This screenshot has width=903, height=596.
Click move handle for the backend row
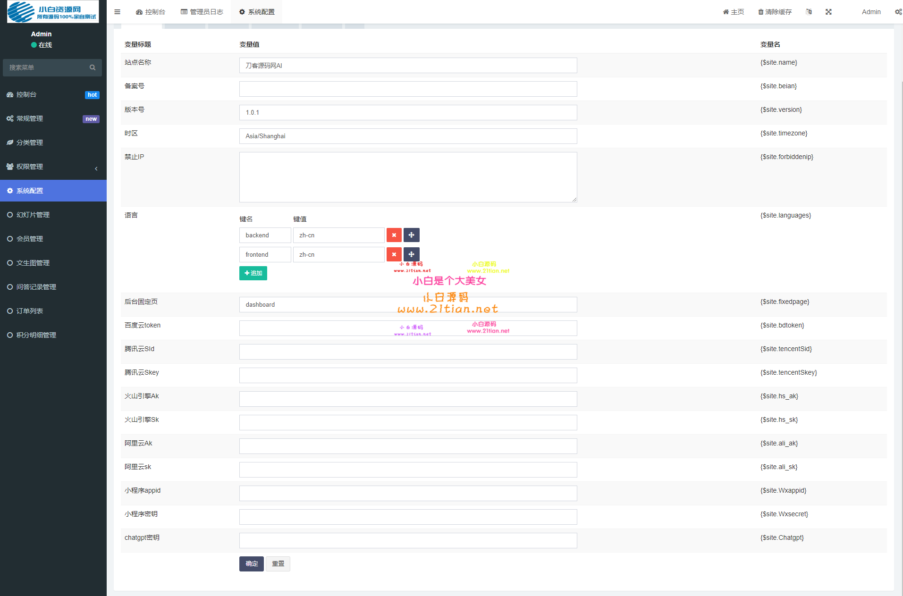411,235
